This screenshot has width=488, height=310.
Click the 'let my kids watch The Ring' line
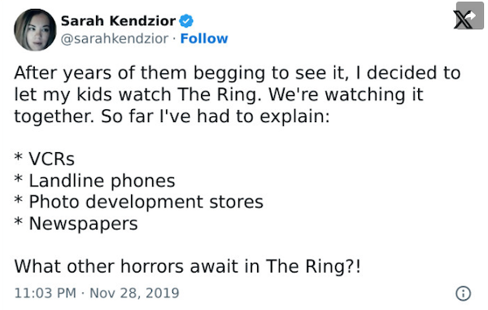219,94
